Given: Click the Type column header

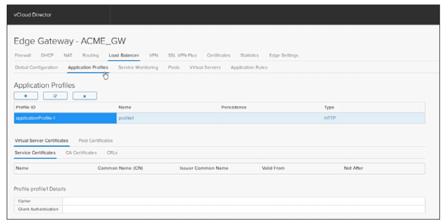Looking at the screenshot, I should pyautogui.click(x=373, y=107).
